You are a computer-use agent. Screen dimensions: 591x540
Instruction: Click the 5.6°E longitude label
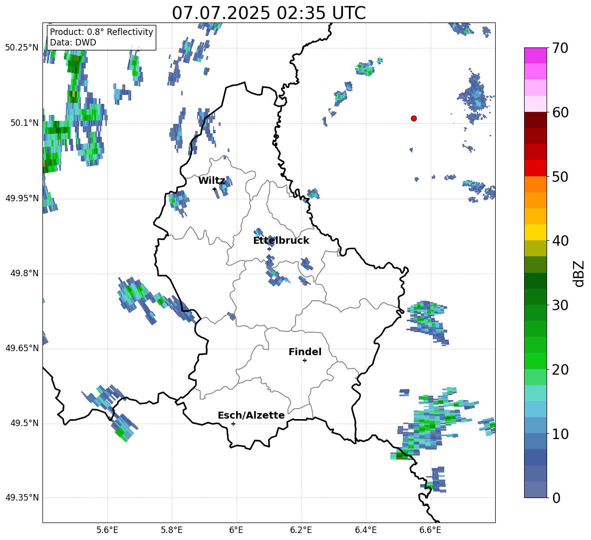[x=107, y=530]
